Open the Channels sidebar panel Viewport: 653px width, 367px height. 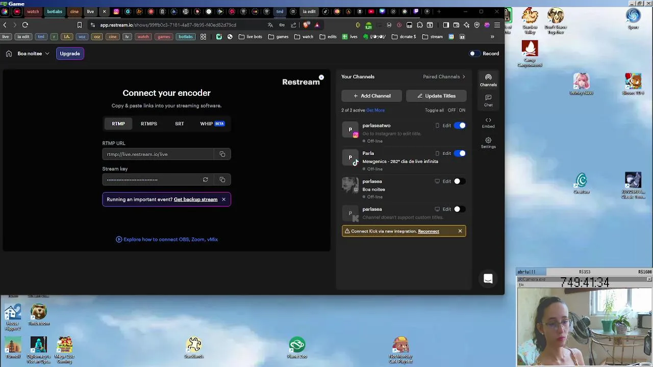pyautogui.click(x=488, y=80)
